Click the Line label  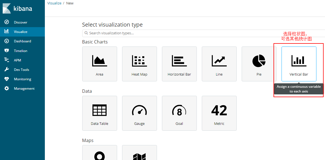[219, 74]
